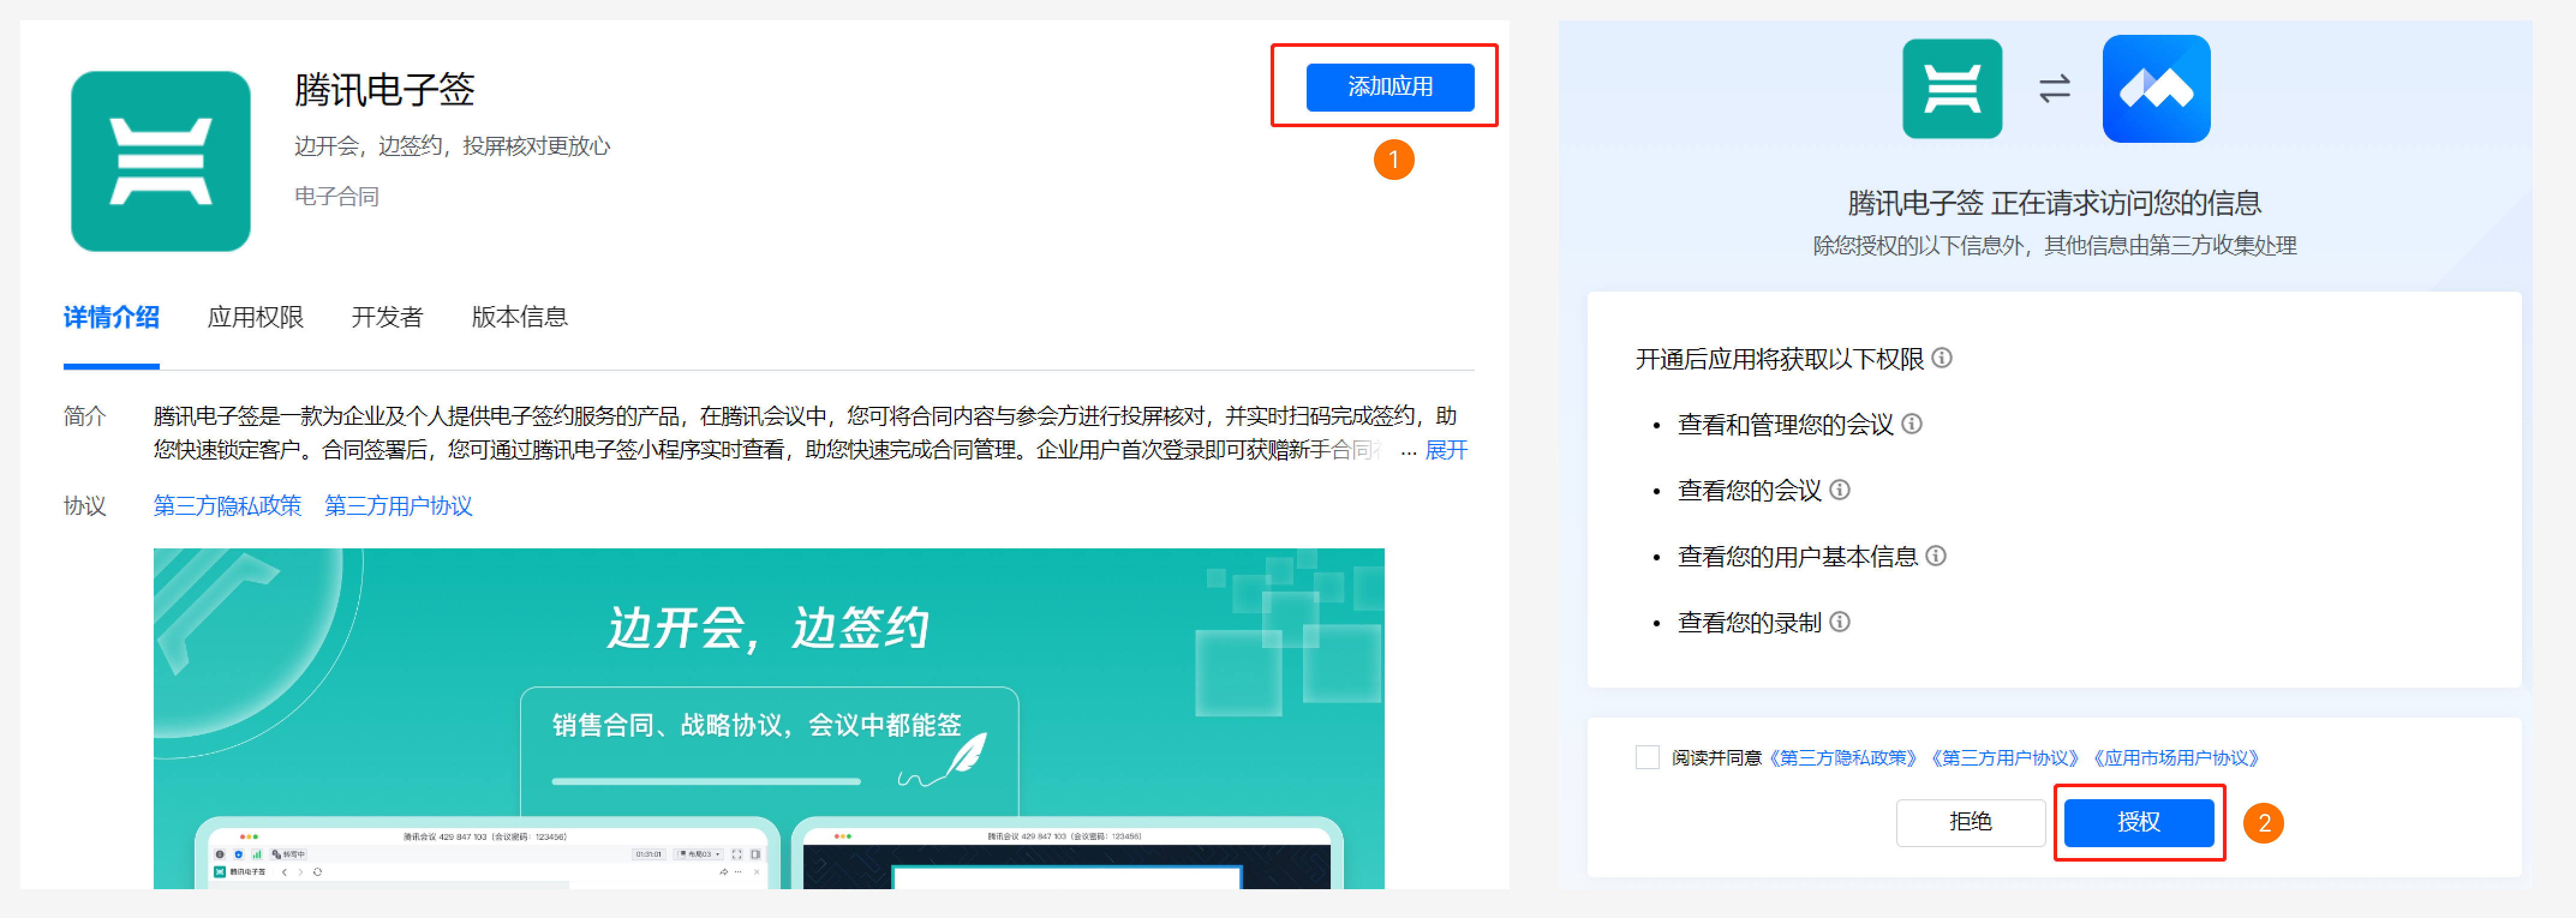Click the 授权 button
2576x918 pixels.
pyautogui.click(x=2138, y=822)
